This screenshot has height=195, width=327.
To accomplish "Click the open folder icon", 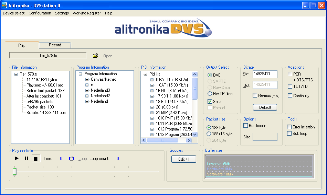I will coord(95,56).
